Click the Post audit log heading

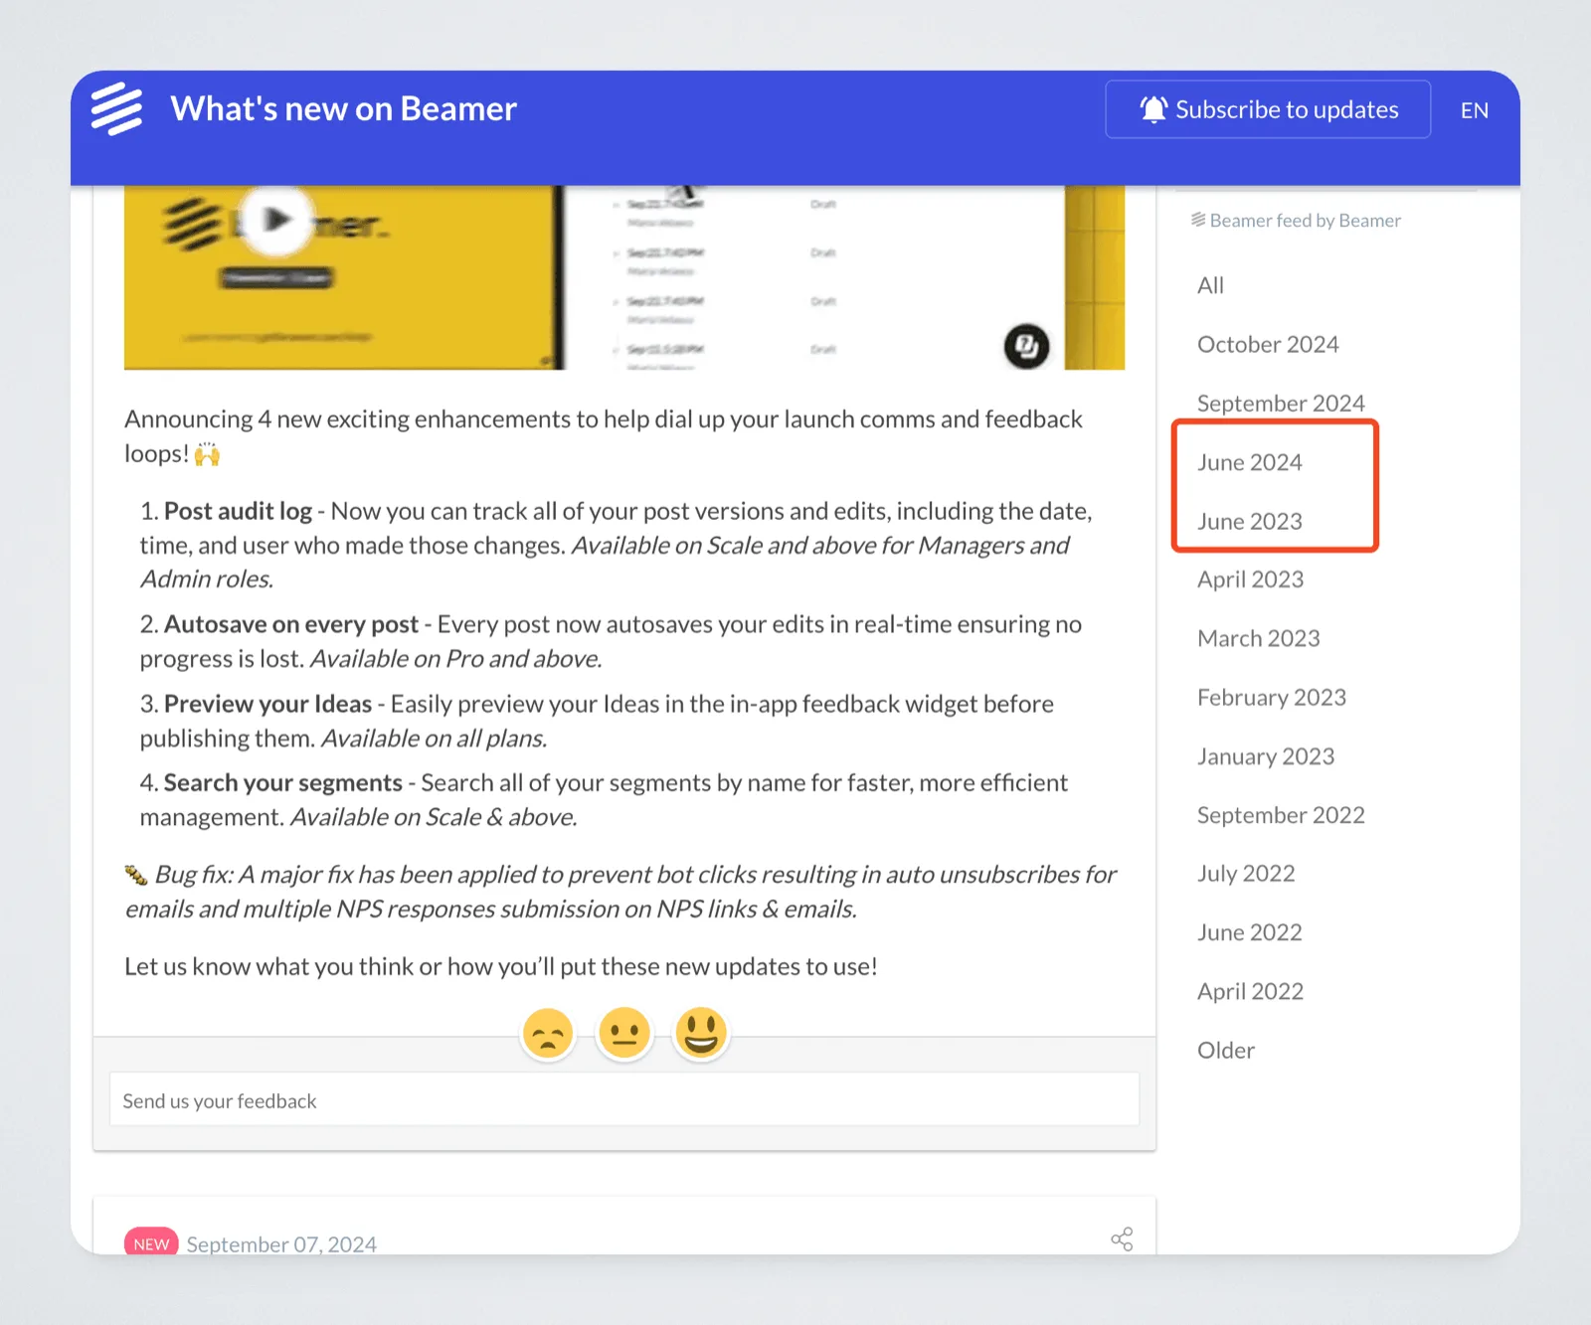239,511
